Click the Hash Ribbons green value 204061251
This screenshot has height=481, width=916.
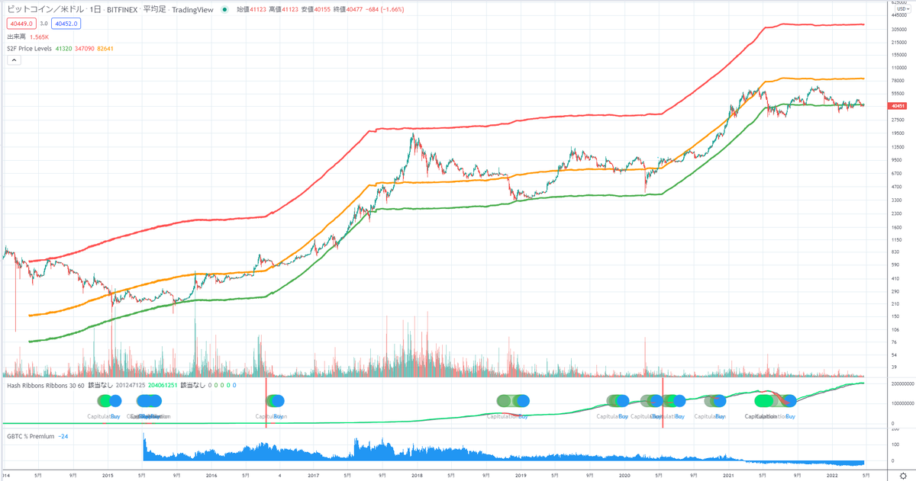(161, 385)
